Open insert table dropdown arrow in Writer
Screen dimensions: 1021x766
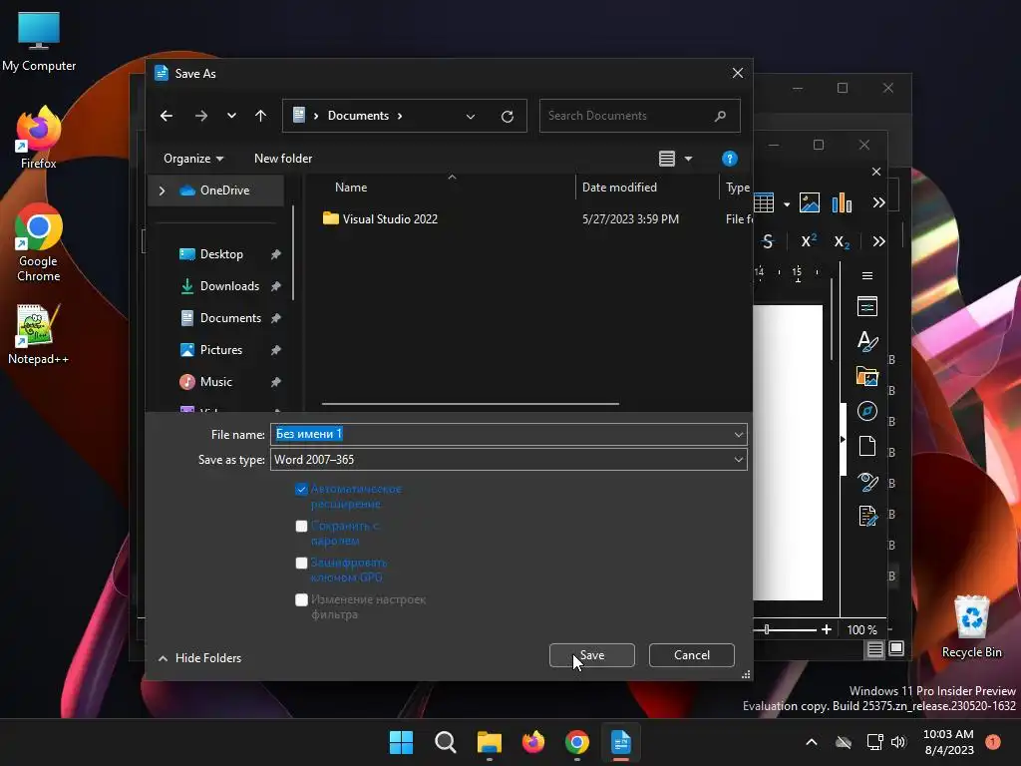pos(787,203)
